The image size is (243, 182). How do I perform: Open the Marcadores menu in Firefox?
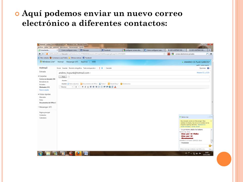(64, 47)
